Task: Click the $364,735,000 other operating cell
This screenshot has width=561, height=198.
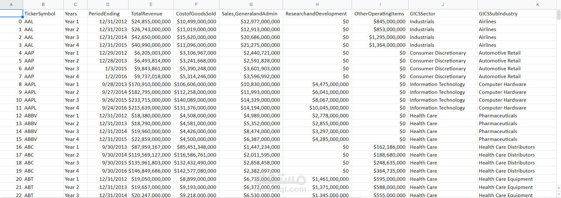Action: (x=380, y=171)
